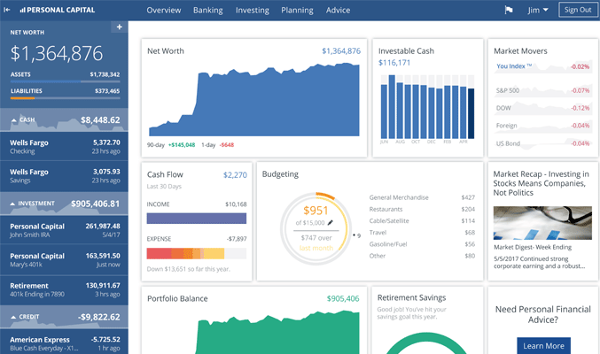600x354 pixels.
Task: Collapse the Investment accounts section
Action: [x=16, y=204]
